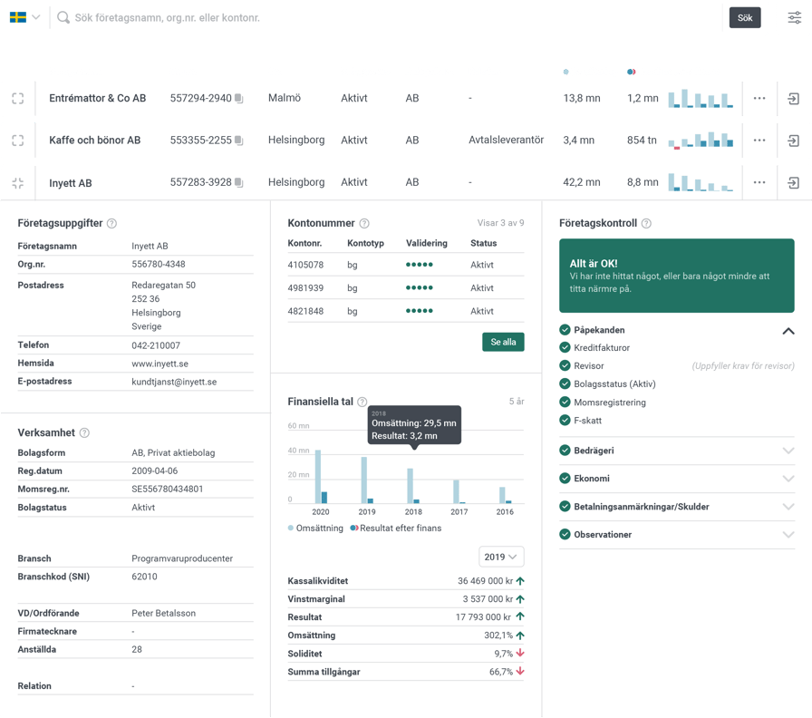Open the filter settings sliders icon
Viewport: 812px width, 718px height.
[x=795, y=17]
